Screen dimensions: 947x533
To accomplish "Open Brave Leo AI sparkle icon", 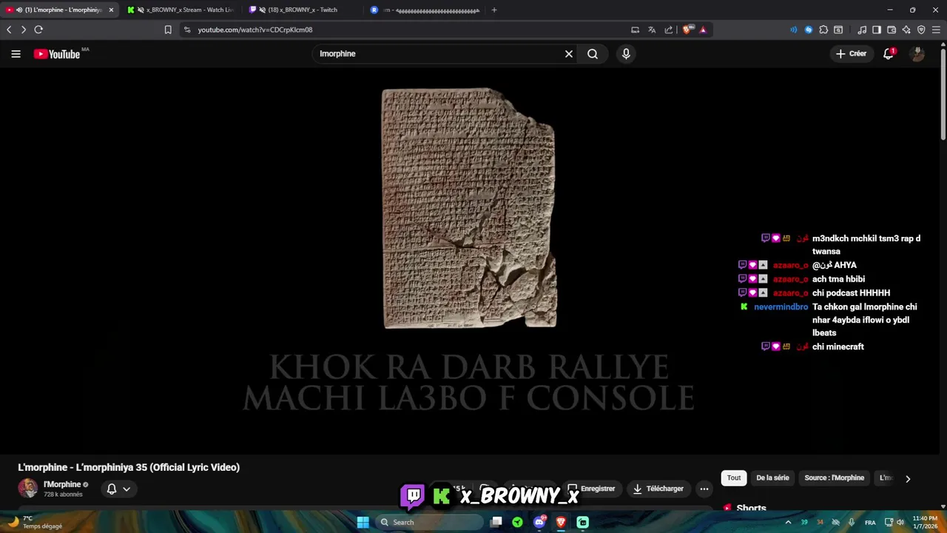I will (906, 30).
